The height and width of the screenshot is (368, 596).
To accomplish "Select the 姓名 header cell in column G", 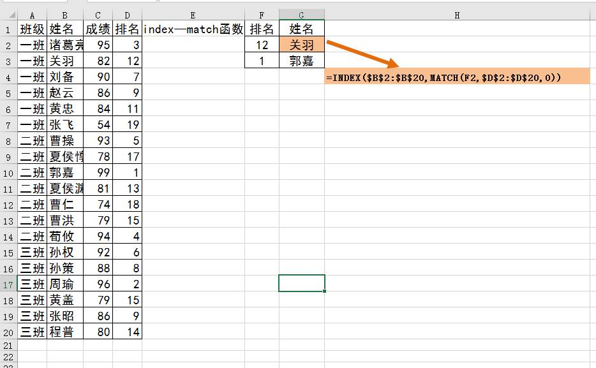I will 301,29.
